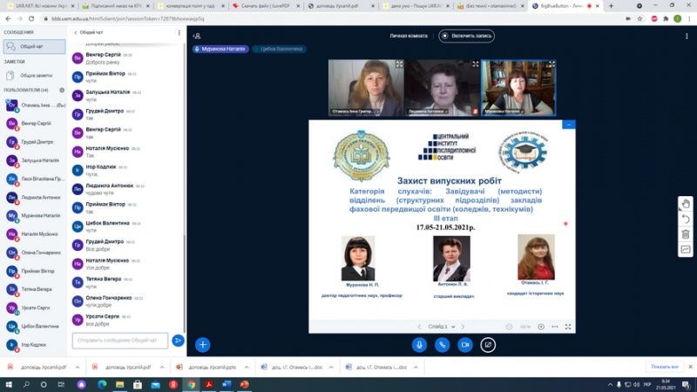
Task: Switch to the доповідь Урсатій.pdf browser tab
Action: tap(340, 6)
